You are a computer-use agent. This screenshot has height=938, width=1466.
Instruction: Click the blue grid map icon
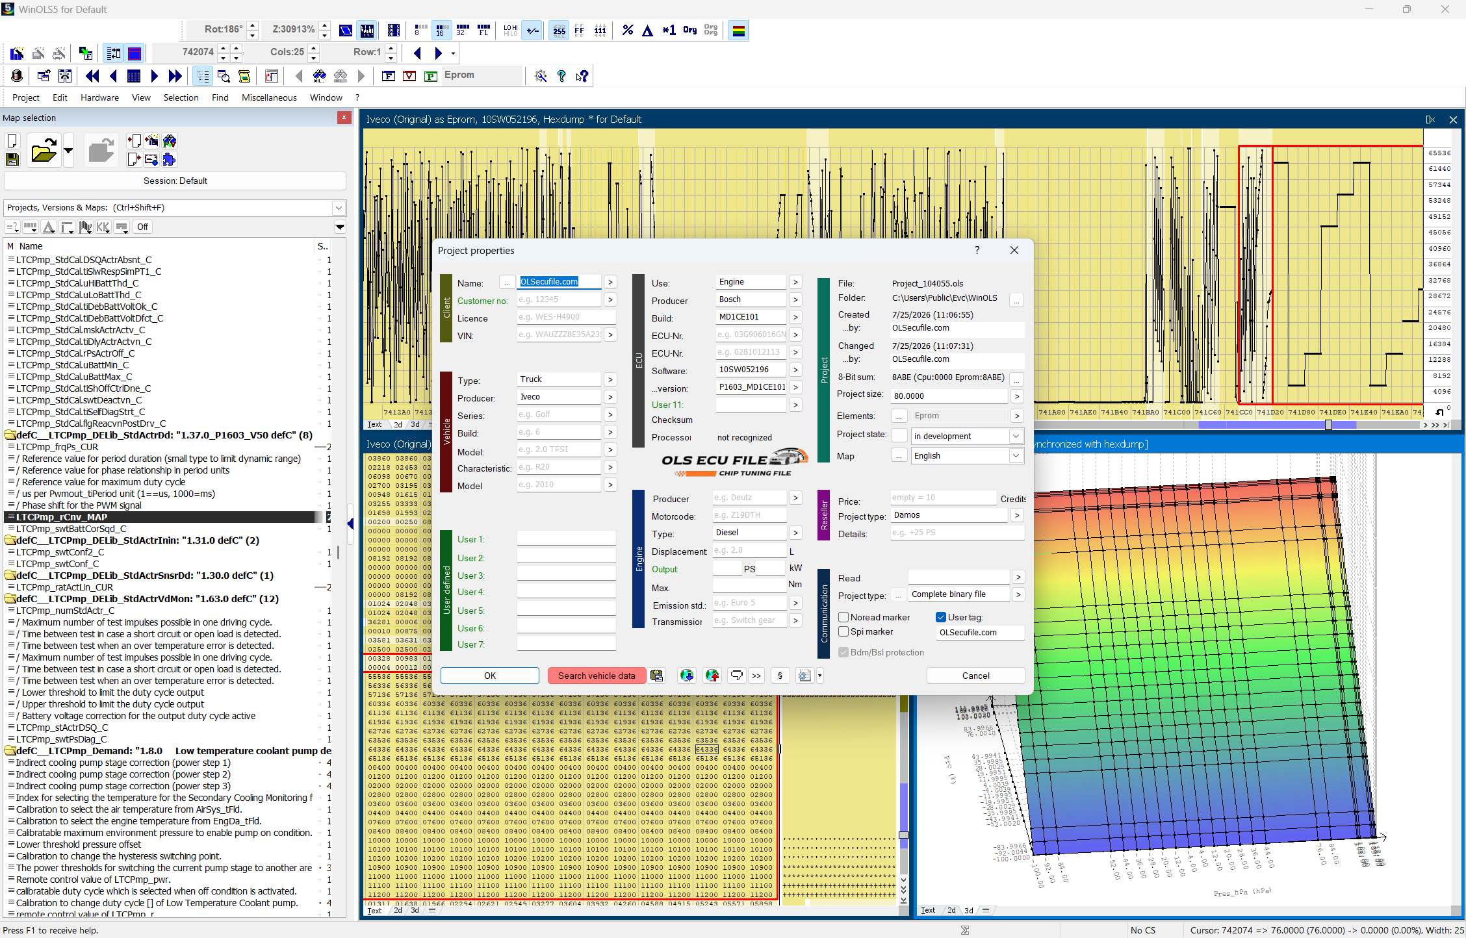[x=134, y=76]
